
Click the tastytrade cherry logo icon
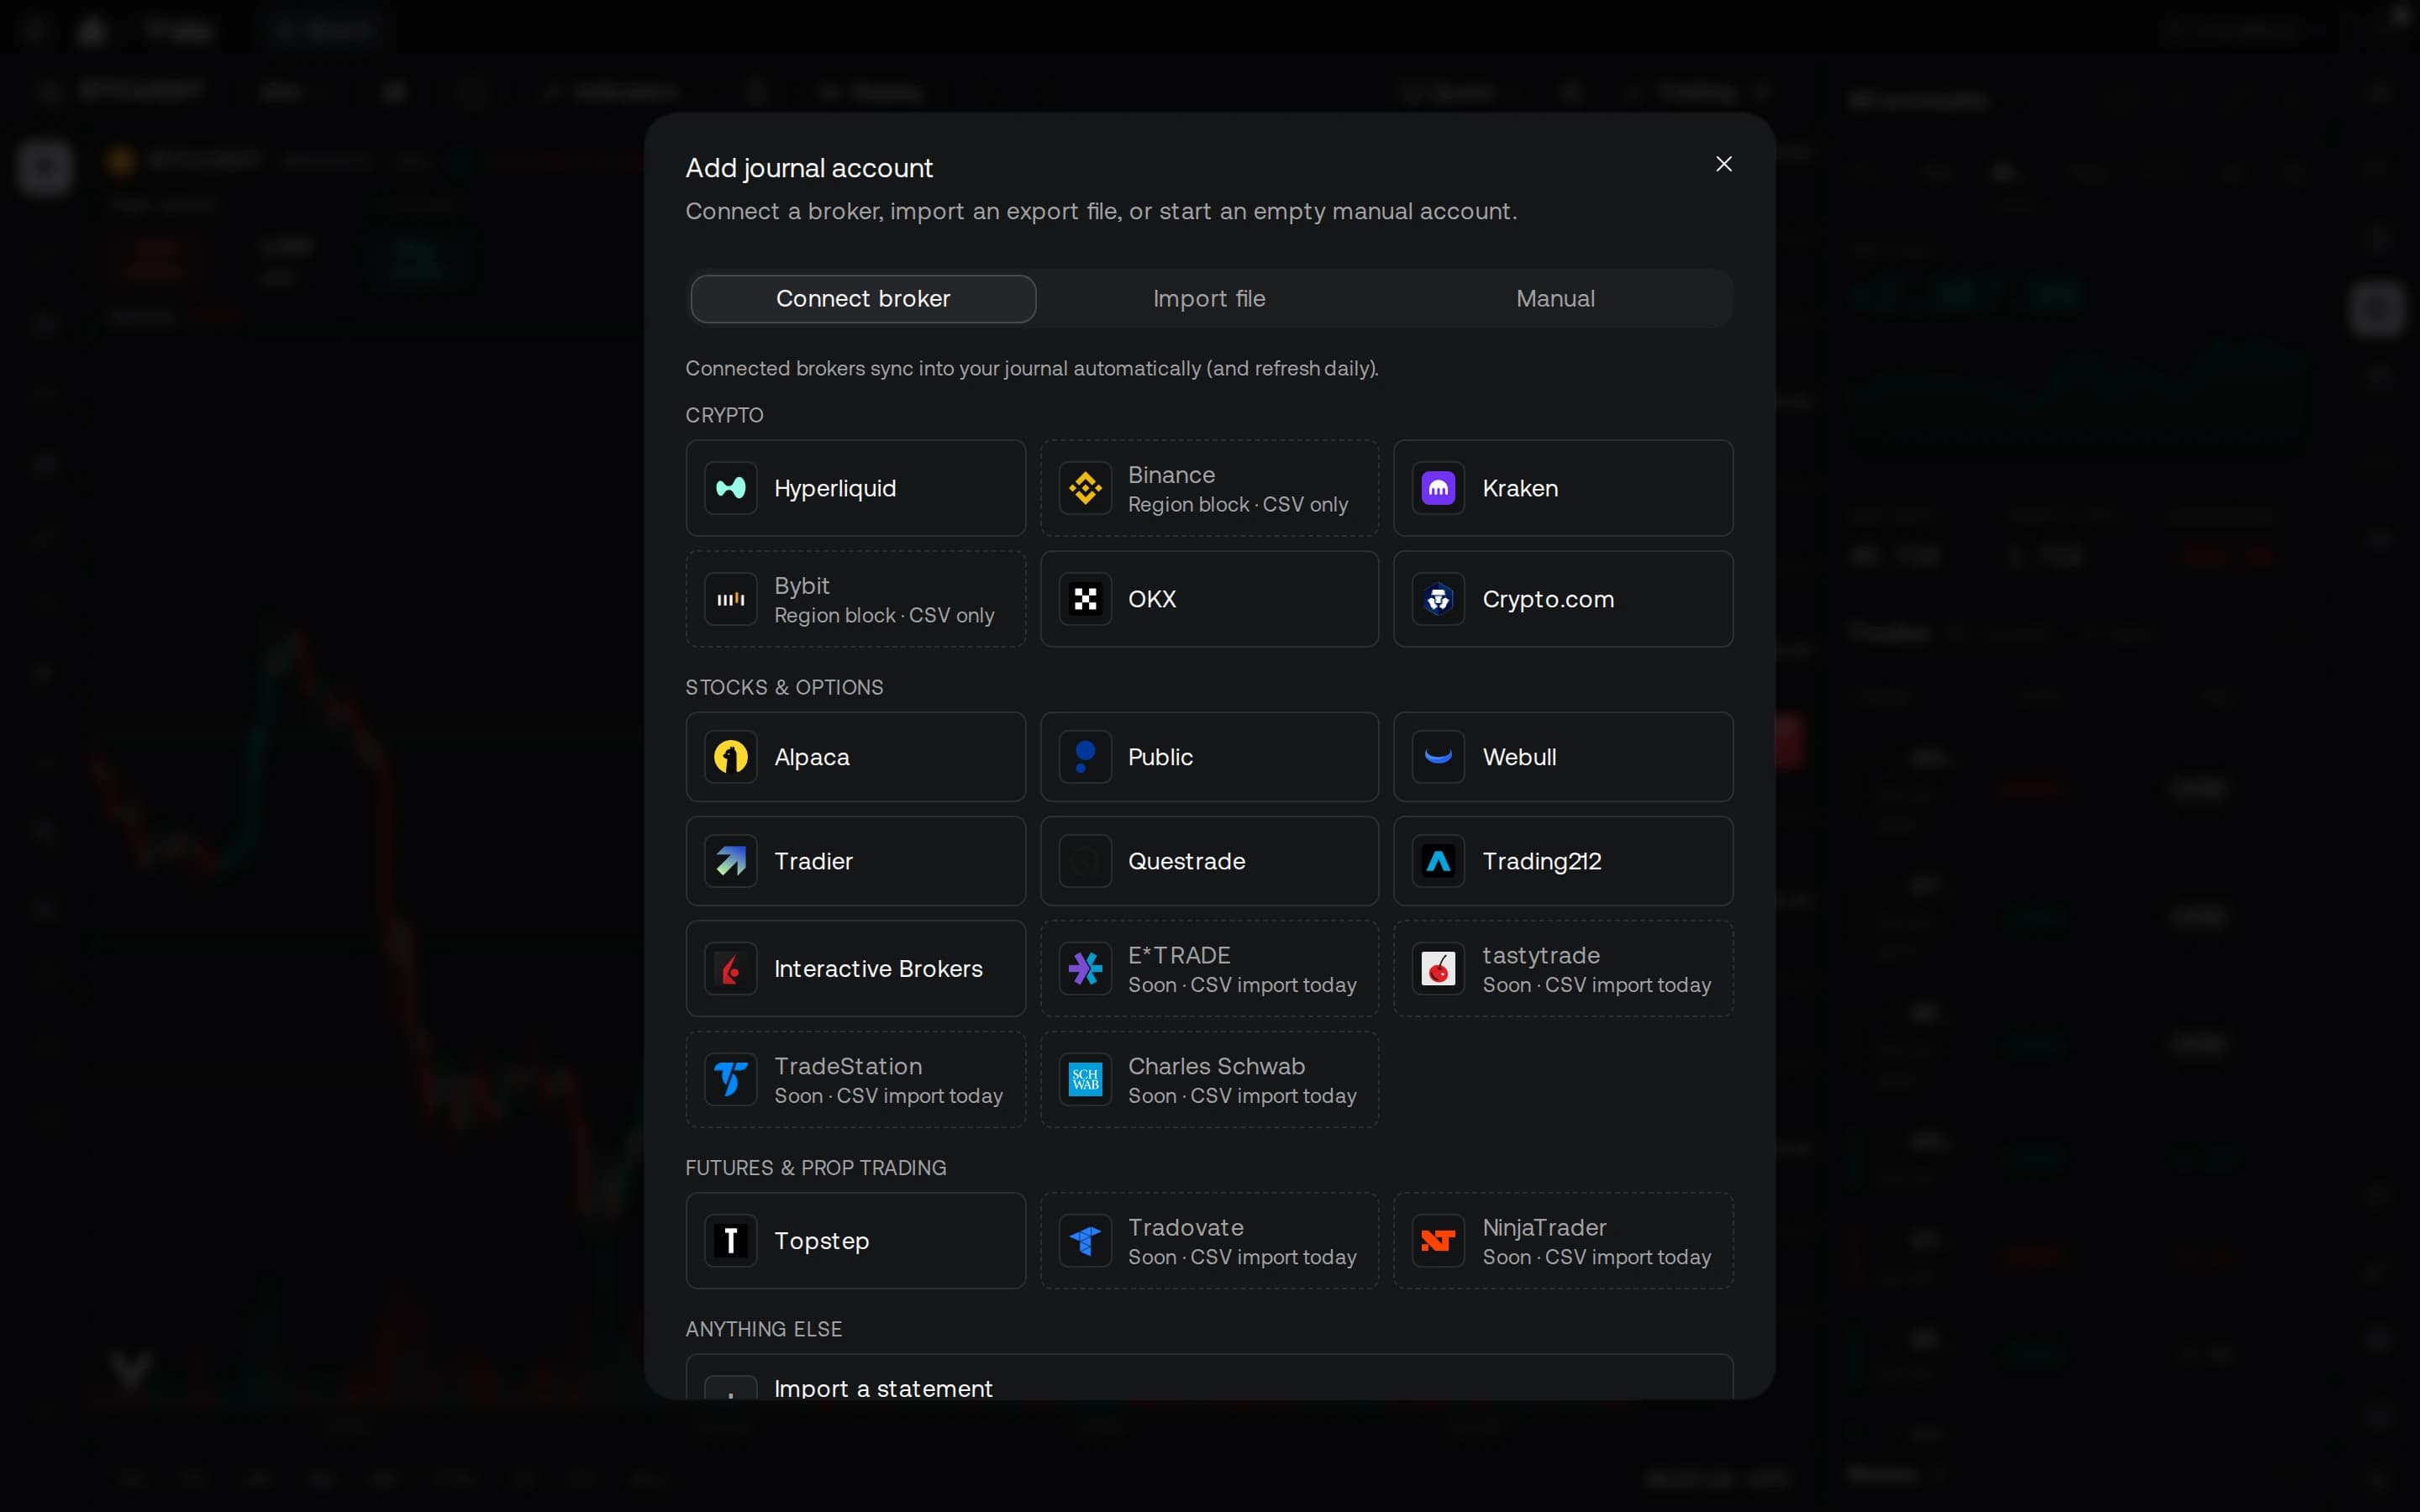(x=1438, y=969)
